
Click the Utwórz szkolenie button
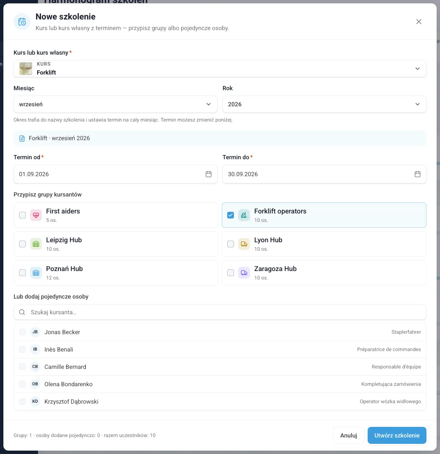coord(397,435)
